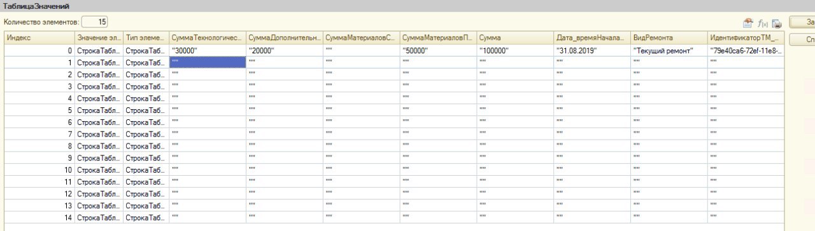Select empty Дата_времяНачала cell in row 9

coord(592,158)
